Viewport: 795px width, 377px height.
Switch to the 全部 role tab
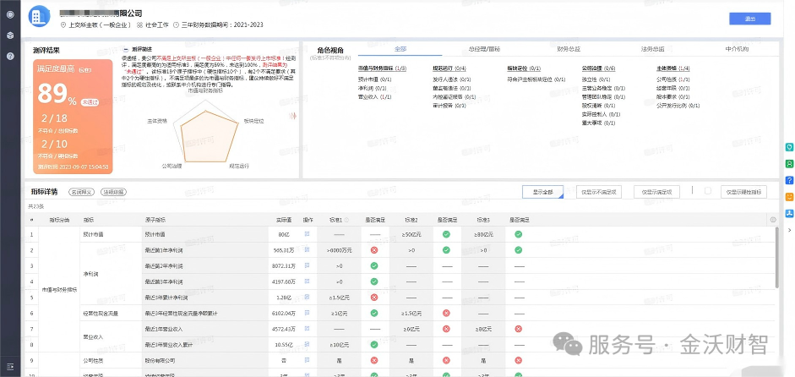(400, 49)
